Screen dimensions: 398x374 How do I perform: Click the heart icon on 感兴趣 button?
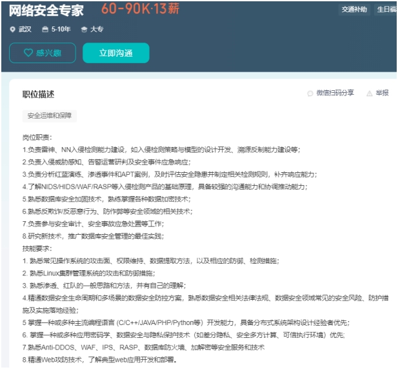tap(28, 53)
